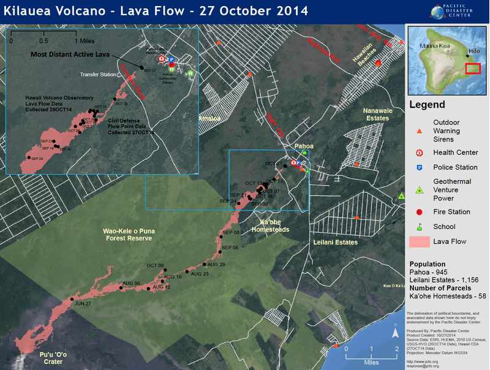Select the Police Station legend icon

[419, 167]
